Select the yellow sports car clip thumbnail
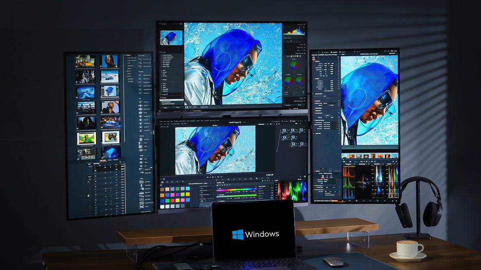Screen dimensions: 481x270 85,61
